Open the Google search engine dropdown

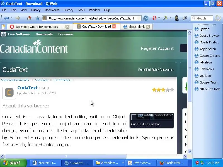(194, 18)
